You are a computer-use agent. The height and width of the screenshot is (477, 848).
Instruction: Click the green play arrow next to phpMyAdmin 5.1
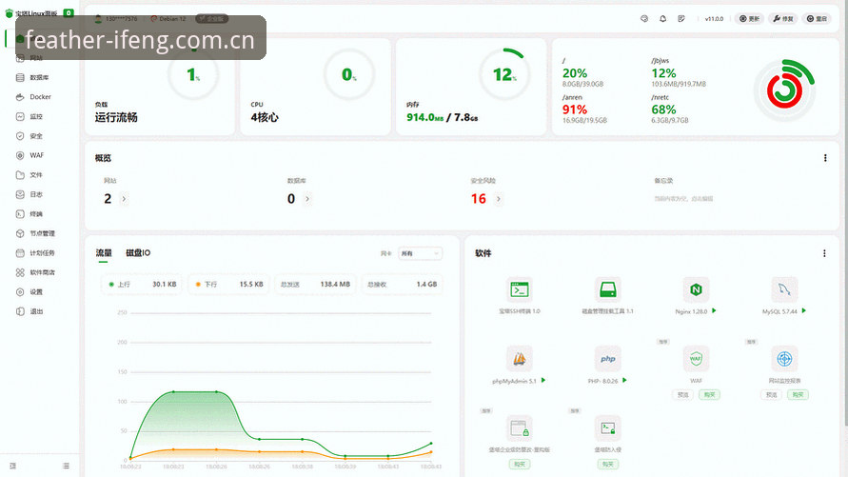click(543, 380)
